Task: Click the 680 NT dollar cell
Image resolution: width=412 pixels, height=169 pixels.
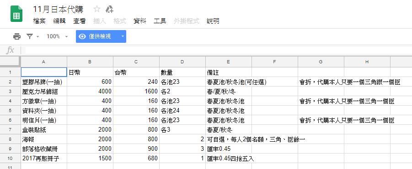Action: 136,158
